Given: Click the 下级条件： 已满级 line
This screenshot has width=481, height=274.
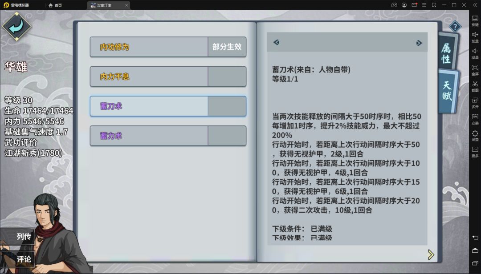Looking at the screenshot, I should 302,229.
